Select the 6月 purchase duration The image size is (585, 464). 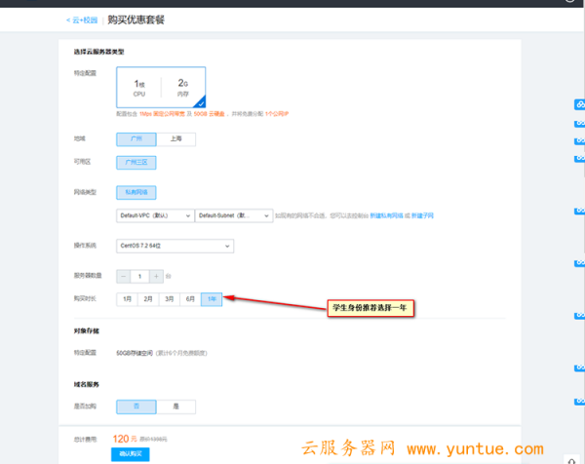[x=190, y=299]
